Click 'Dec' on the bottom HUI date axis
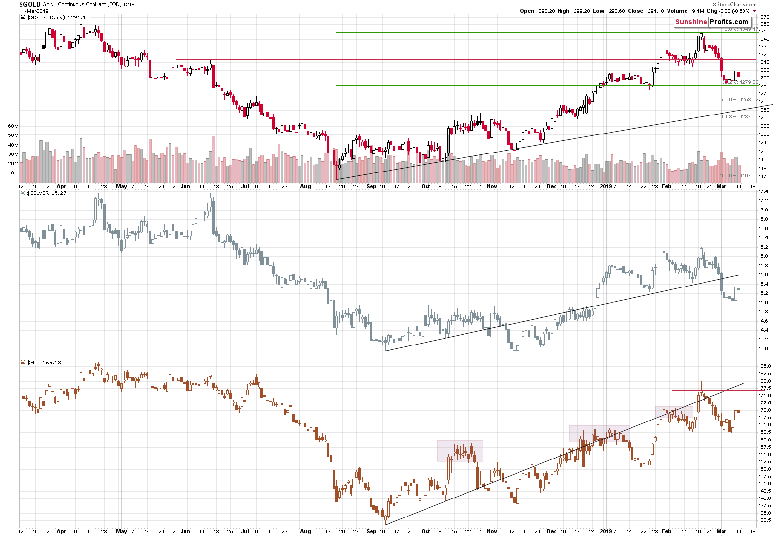 [551, 531]
